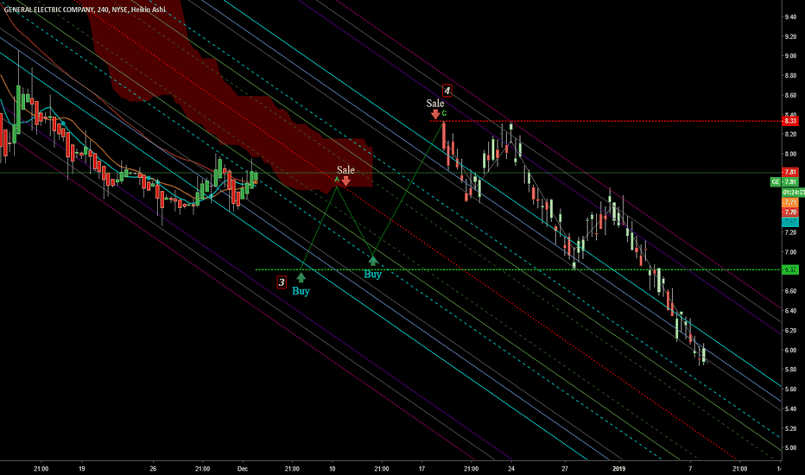Click the red down arrow beside point A
The width and height of the screenshot is (805, 475).
tap(346, 180)
